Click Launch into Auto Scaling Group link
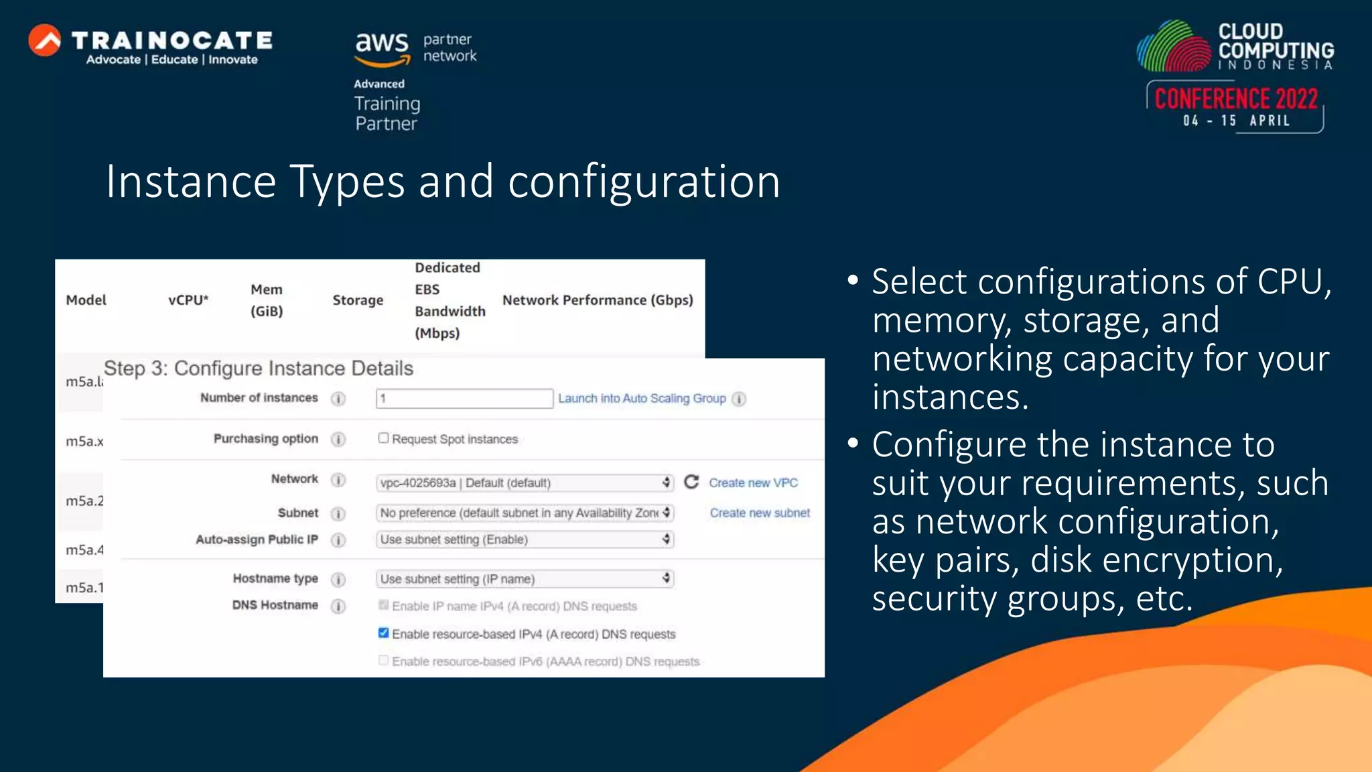The width and height of the screenshot is (1372, 772). 642,399
